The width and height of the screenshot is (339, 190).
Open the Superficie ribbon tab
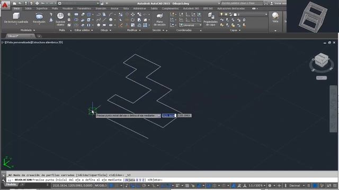42,8
